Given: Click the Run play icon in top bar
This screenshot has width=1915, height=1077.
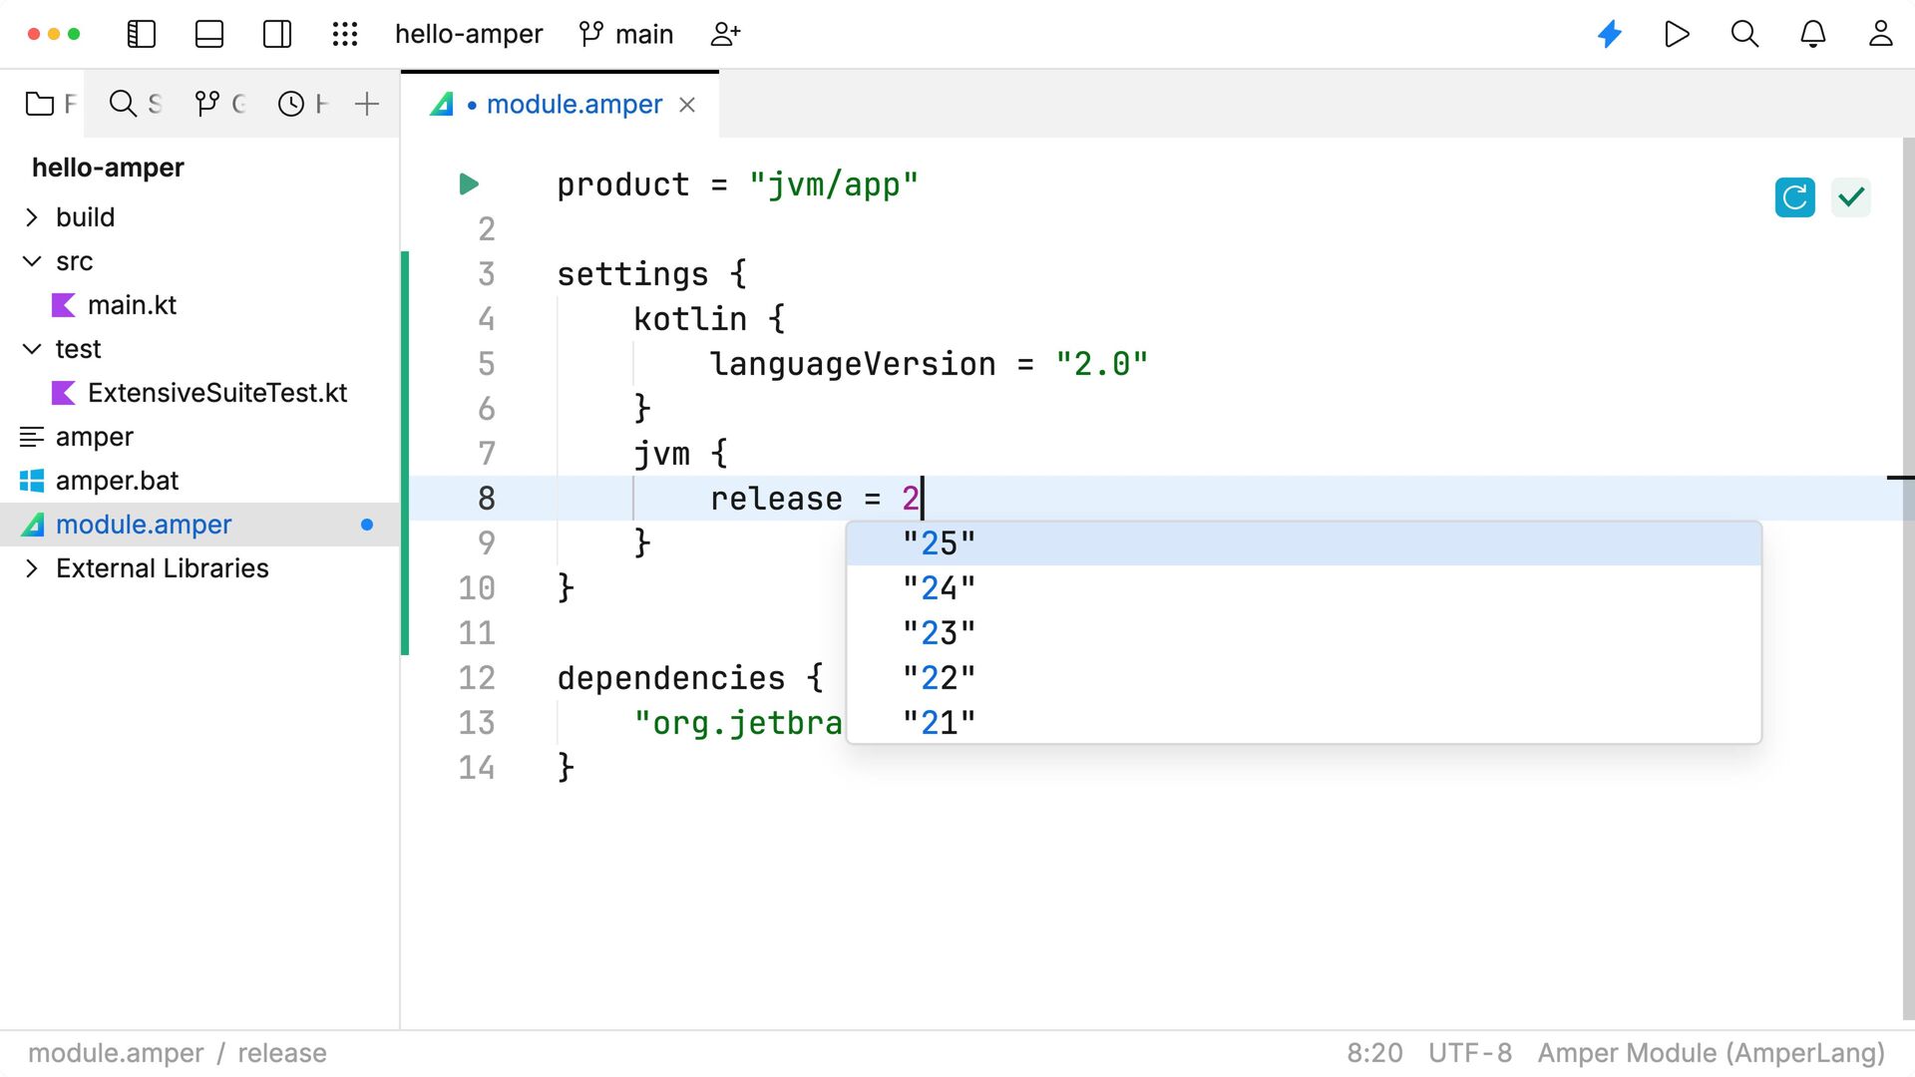Looking at the screenshot, I should coord(1678,34).
